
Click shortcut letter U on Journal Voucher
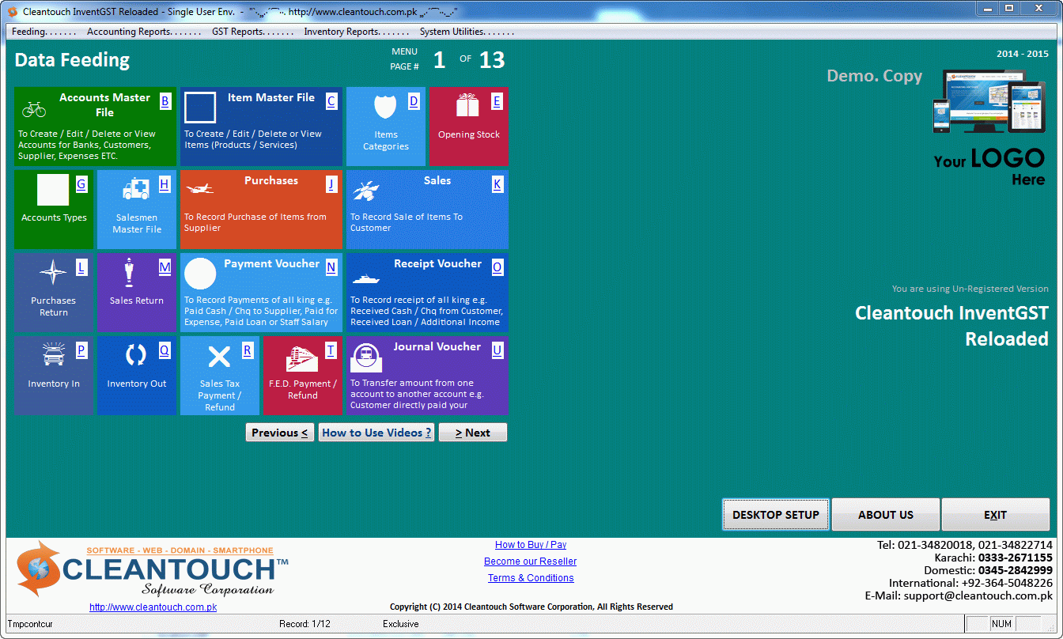[x=497, y=350]
